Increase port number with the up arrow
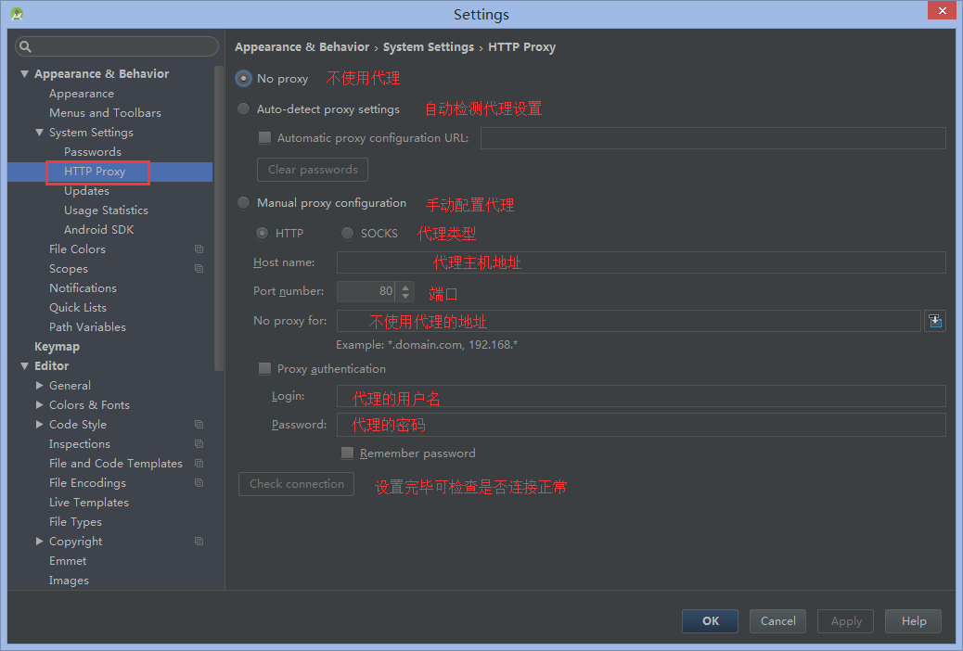Viewport: 963px width, 651px height. click(405, 287)
